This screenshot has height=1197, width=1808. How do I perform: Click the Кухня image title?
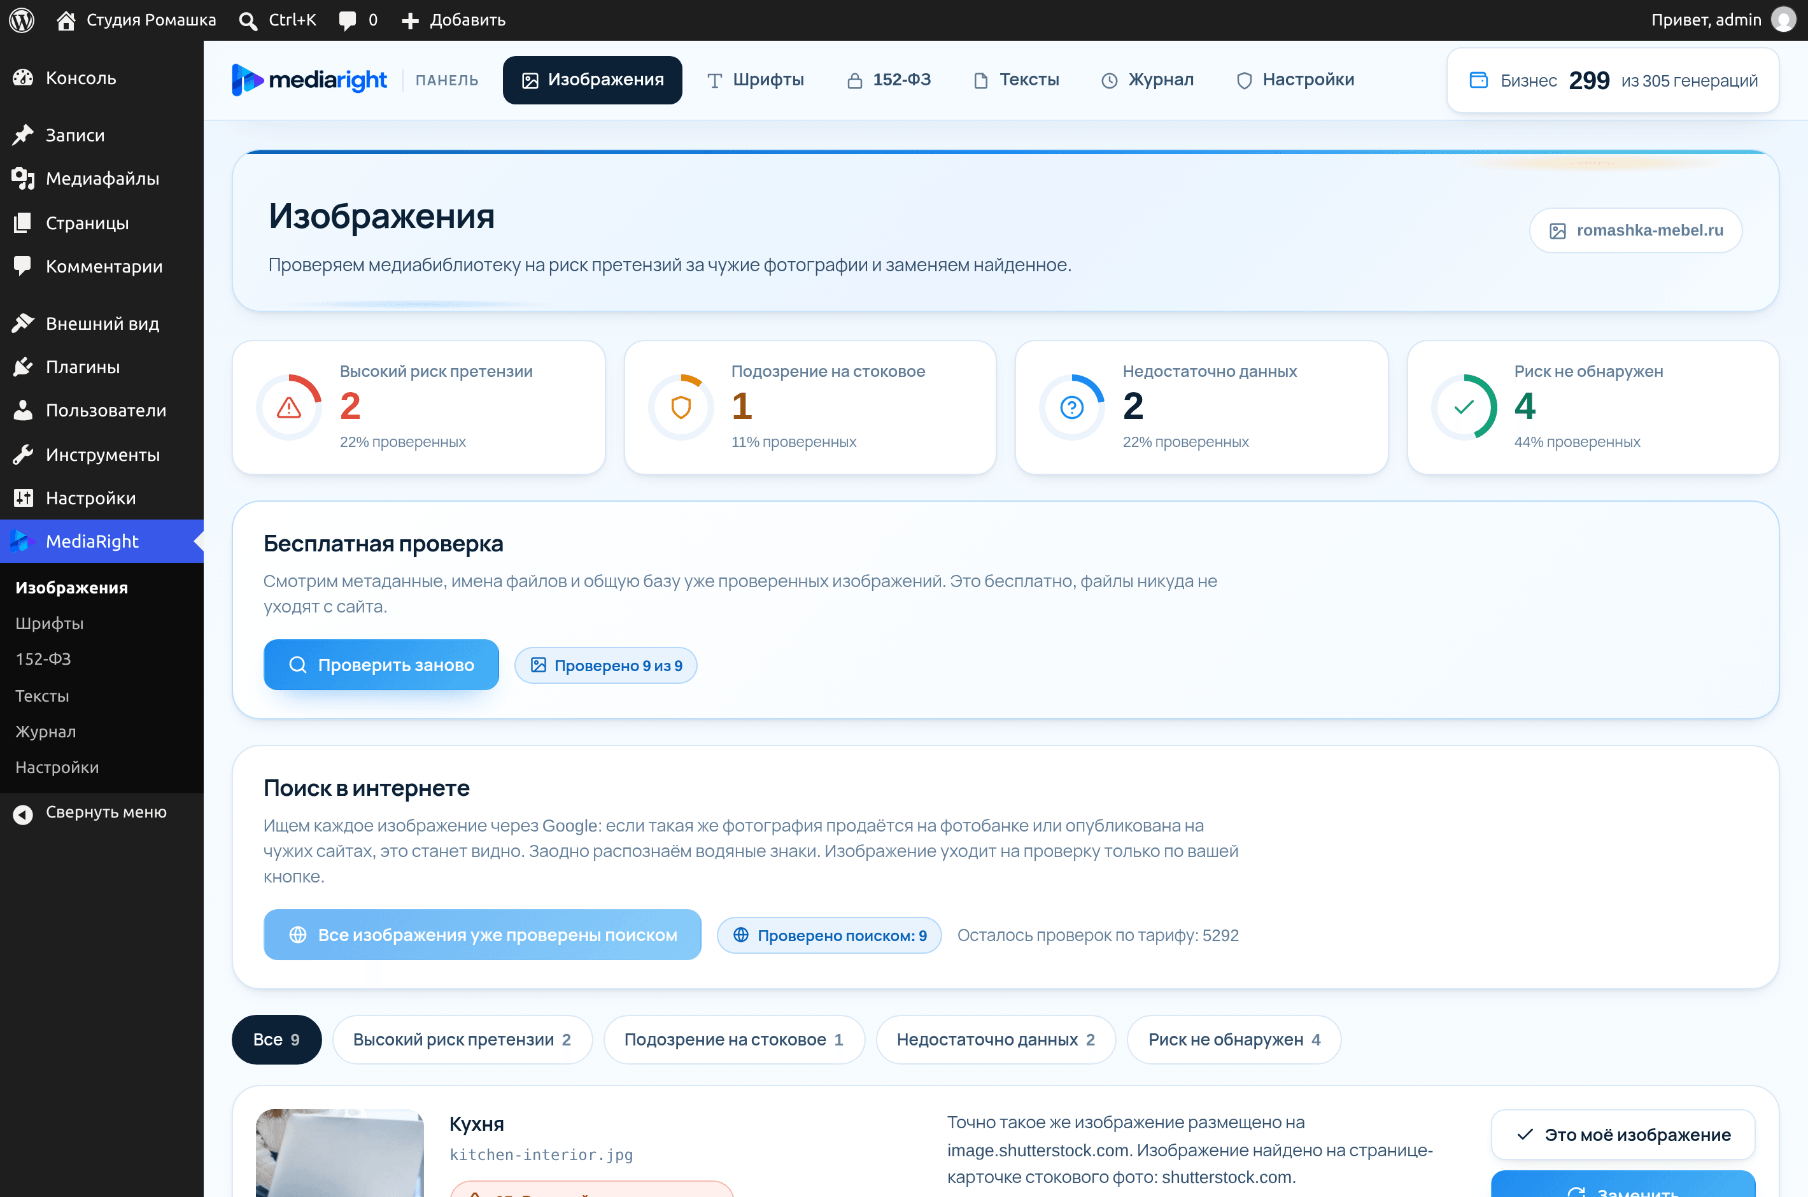point(477,1124)
